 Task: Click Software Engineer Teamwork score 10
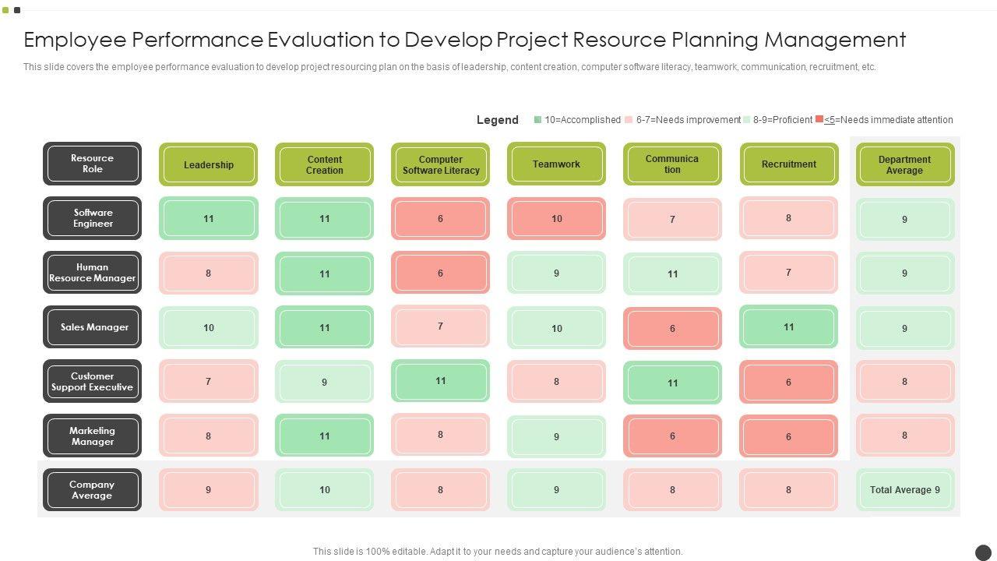(556, 219)
